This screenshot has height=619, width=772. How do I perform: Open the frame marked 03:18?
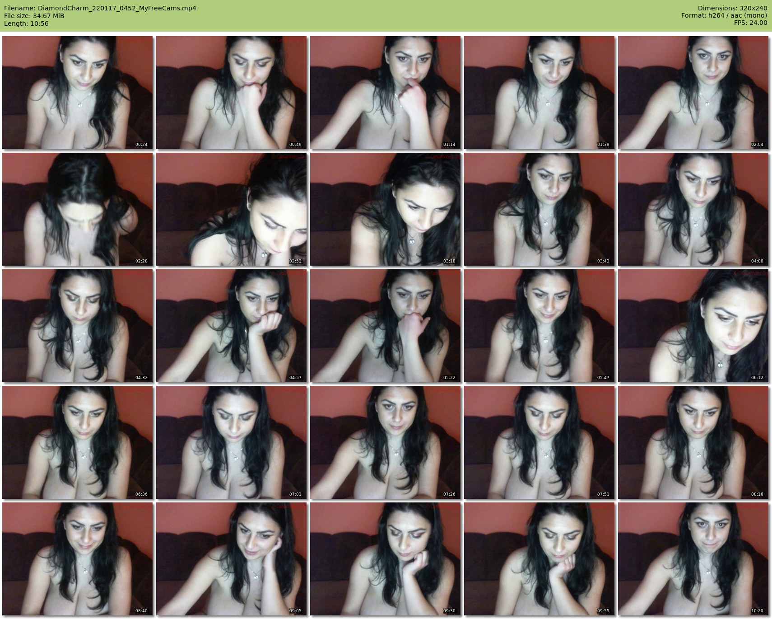pos(386,209)
